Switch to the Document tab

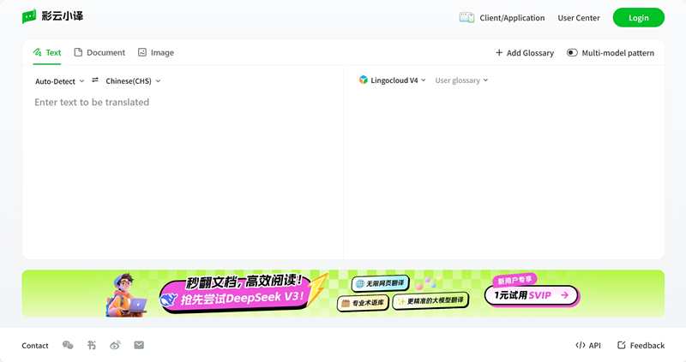click(x=99, y=52)
